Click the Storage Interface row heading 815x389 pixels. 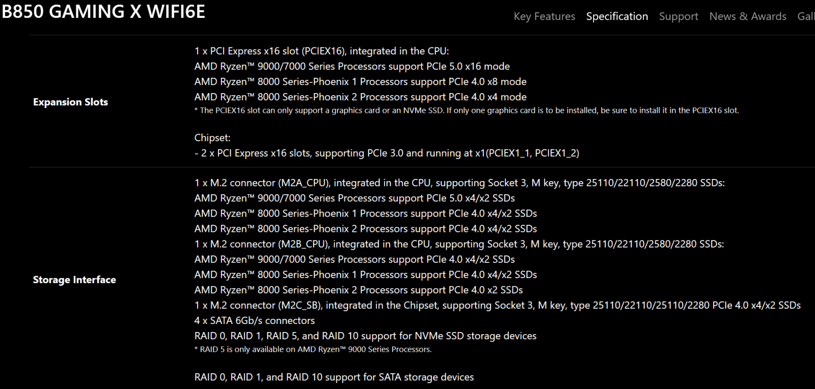(74, 280)
